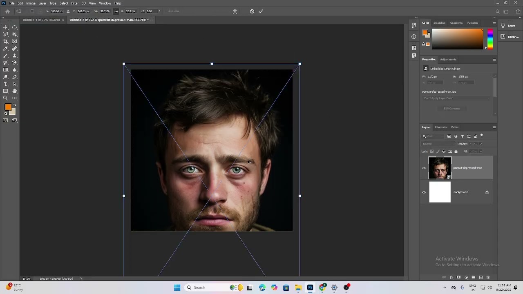This screenshot has height=294, width=523.
Task: Switch to the Swatches tab
Action: coord(439,23)
